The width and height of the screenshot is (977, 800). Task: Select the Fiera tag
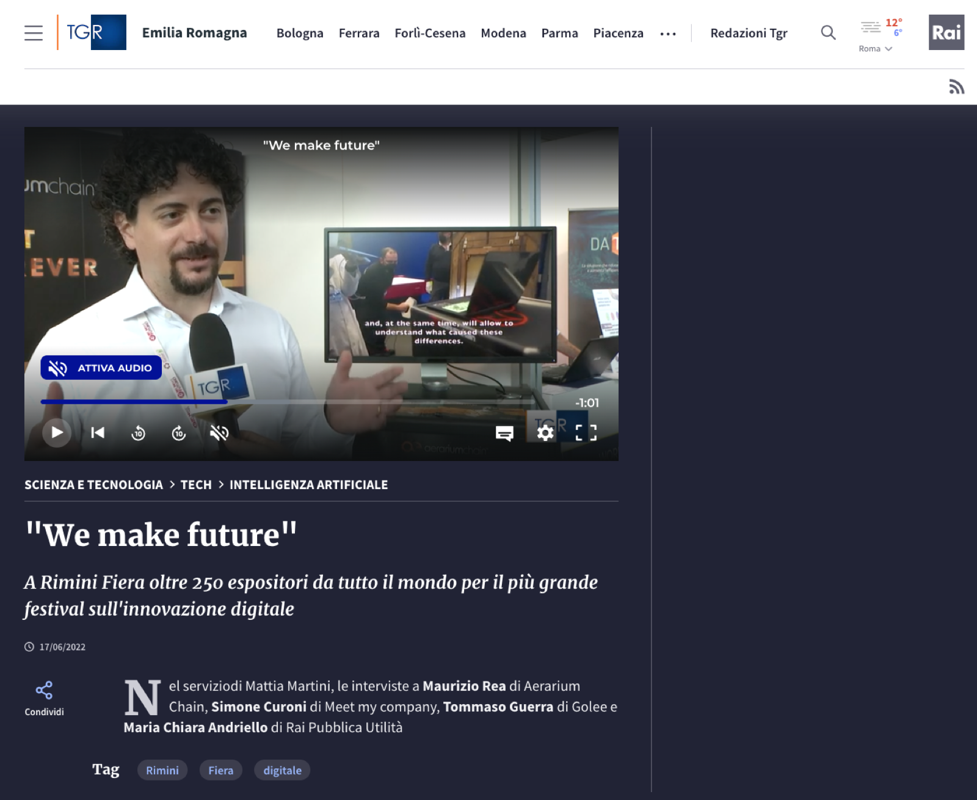[x=220, y=770]
